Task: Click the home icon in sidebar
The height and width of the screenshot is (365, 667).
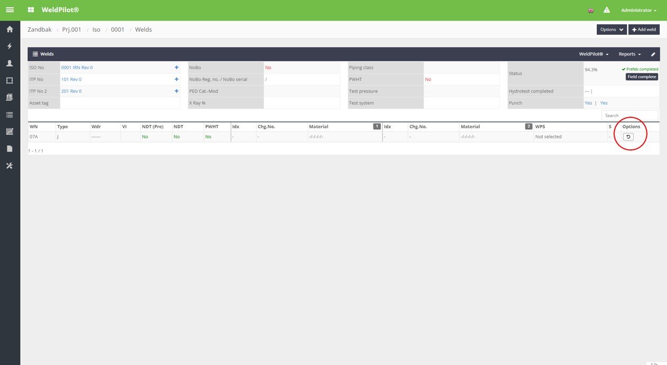Action: pyautogui.click(x=10, y=29)
